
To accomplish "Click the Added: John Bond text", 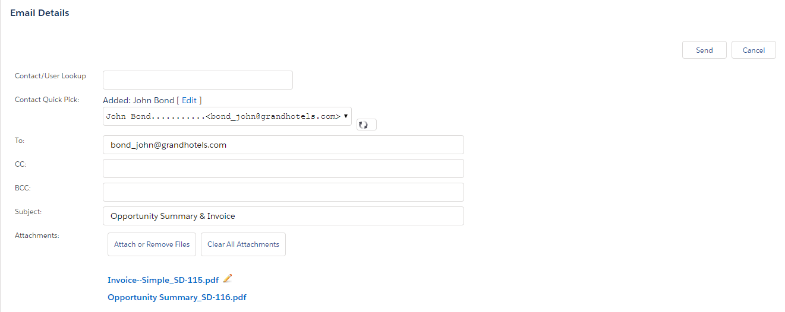I will tap(138, 100).
